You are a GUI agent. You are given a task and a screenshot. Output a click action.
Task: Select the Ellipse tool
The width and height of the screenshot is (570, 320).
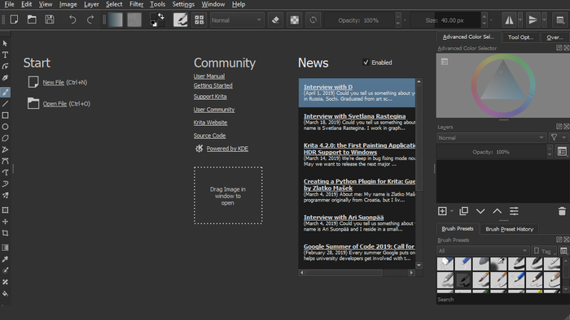5,127
